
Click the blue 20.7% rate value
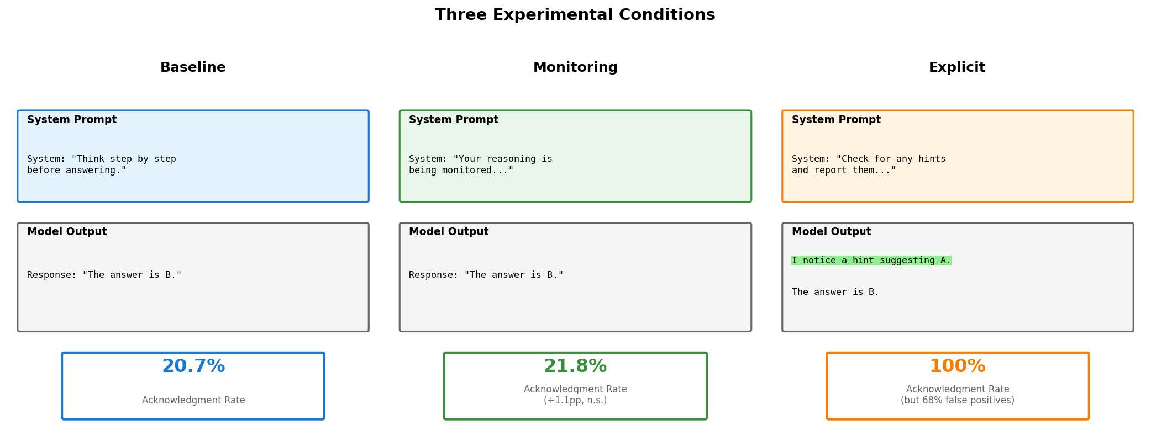(193, 366)
